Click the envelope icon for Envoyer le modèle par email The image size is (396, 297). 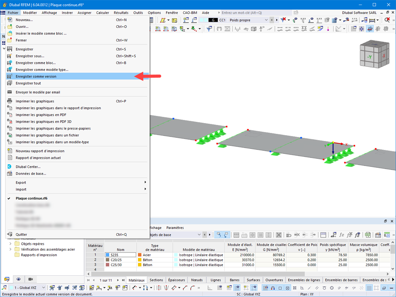tap(10, 92)
